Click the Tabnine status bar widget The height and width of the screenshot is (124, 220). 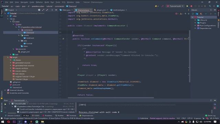[x=143, y=118]
